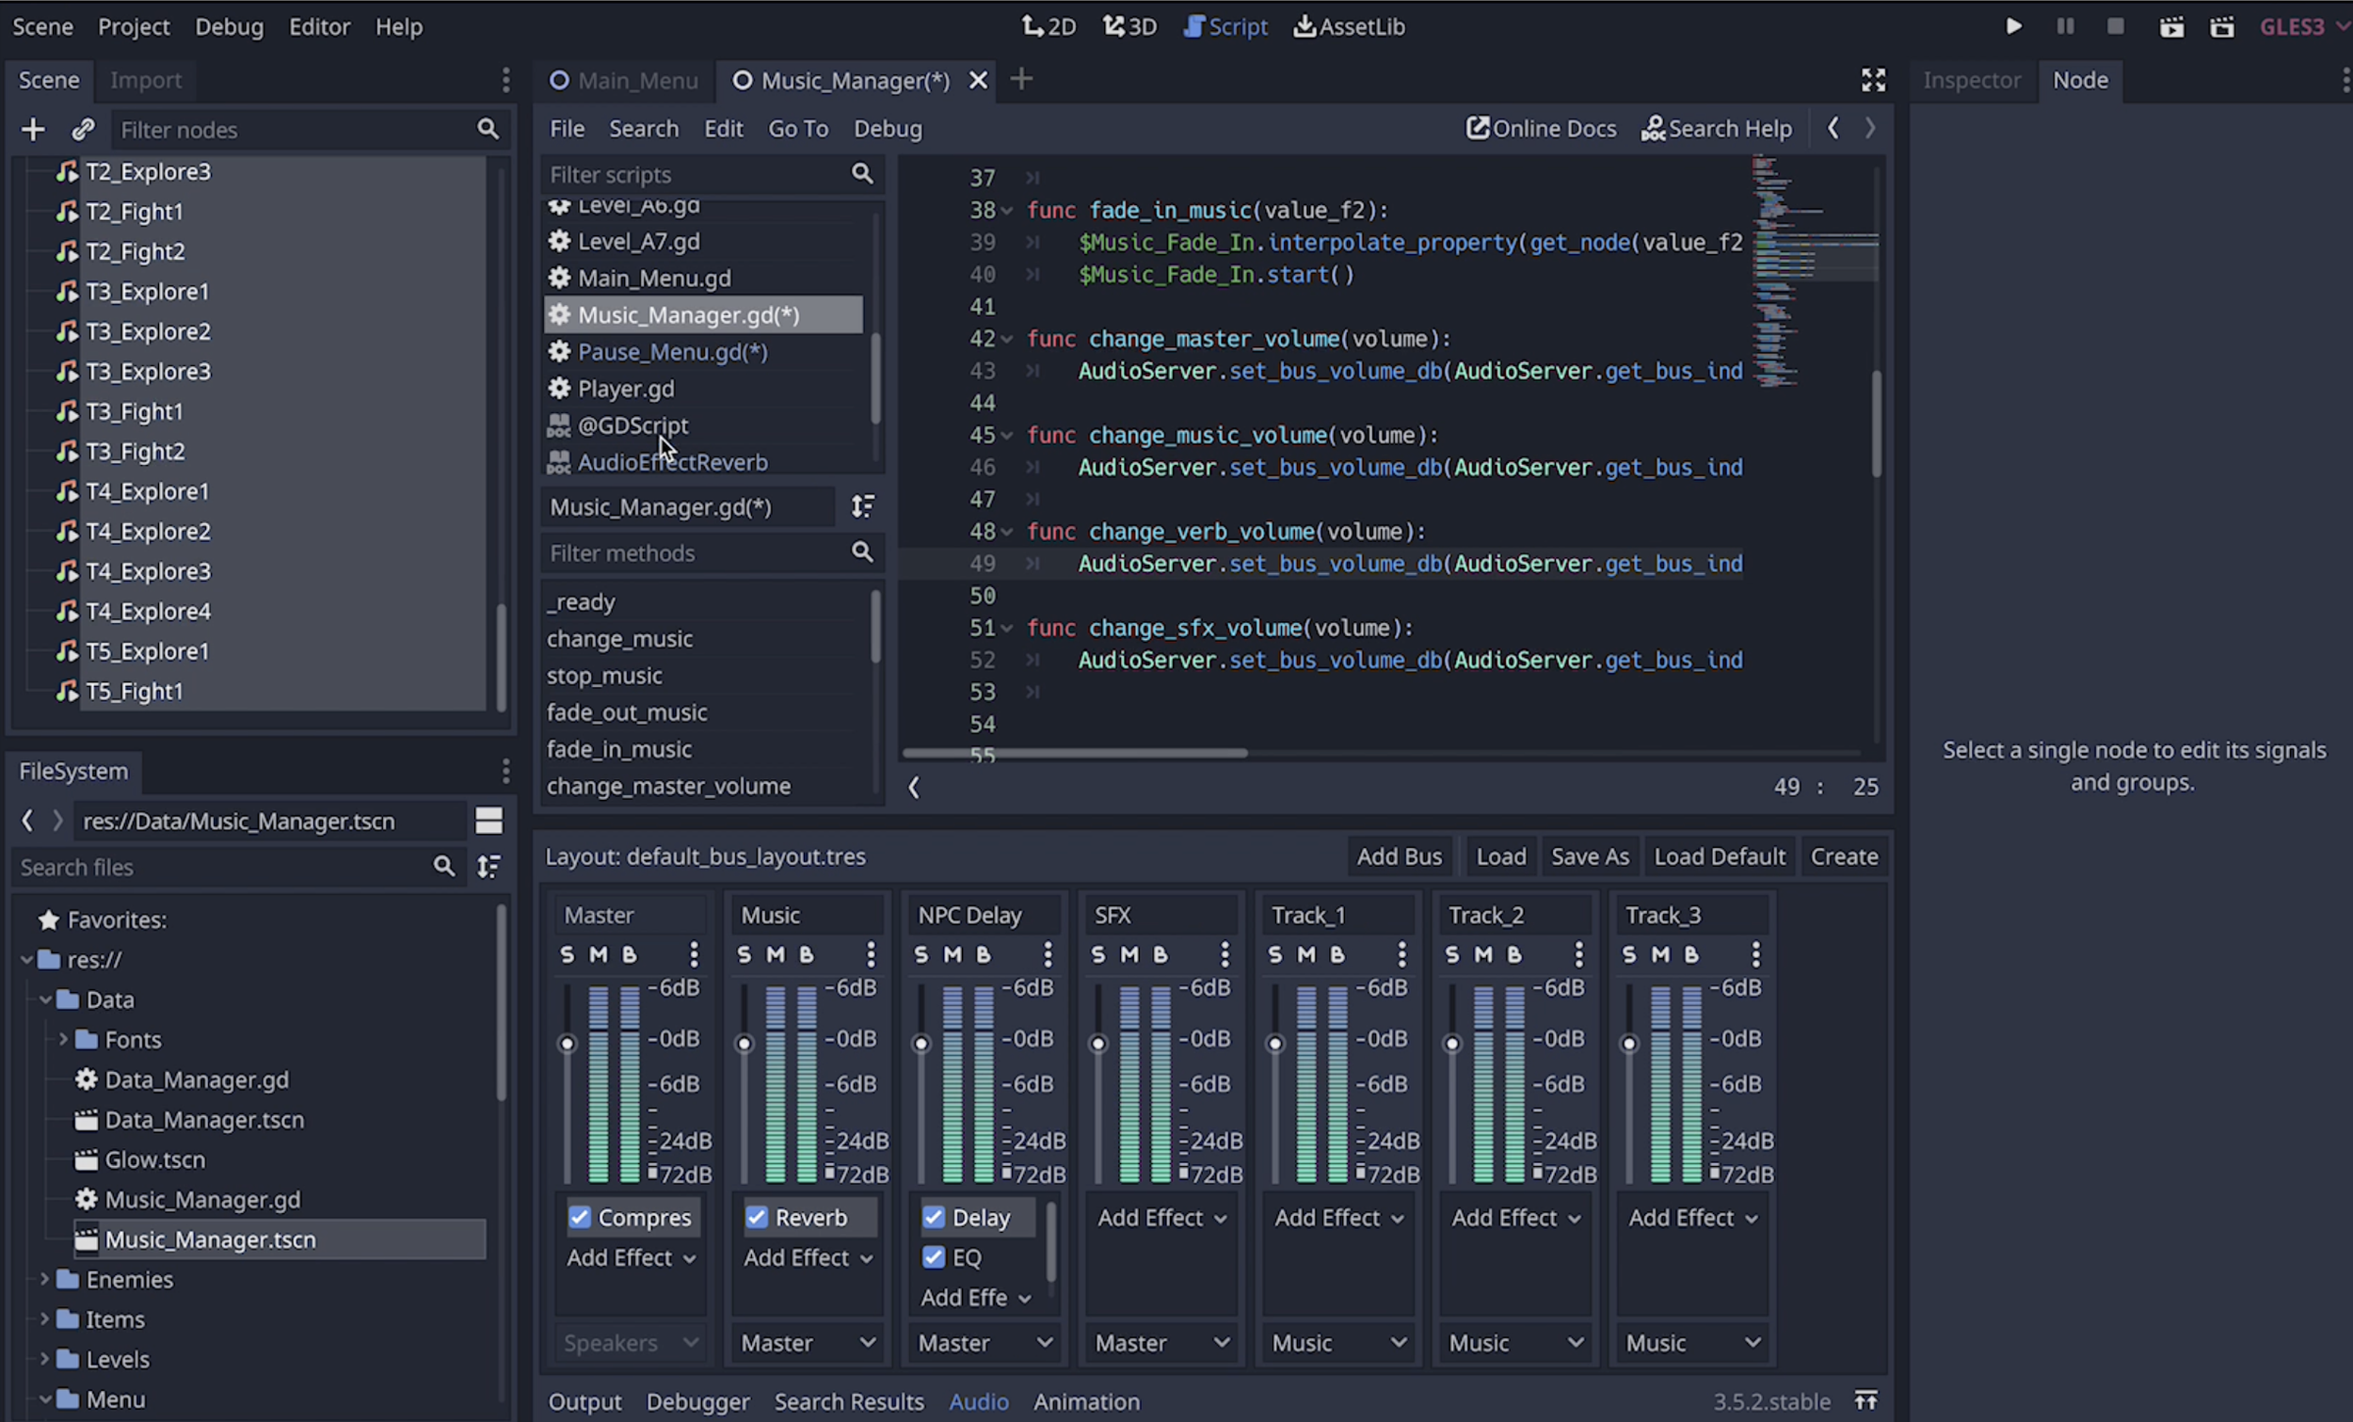The width and height of the screenshot is (2353, 1422).
Task: Toggle the EQ effect on the NPC Delay bus
Action: point(933,1256)
